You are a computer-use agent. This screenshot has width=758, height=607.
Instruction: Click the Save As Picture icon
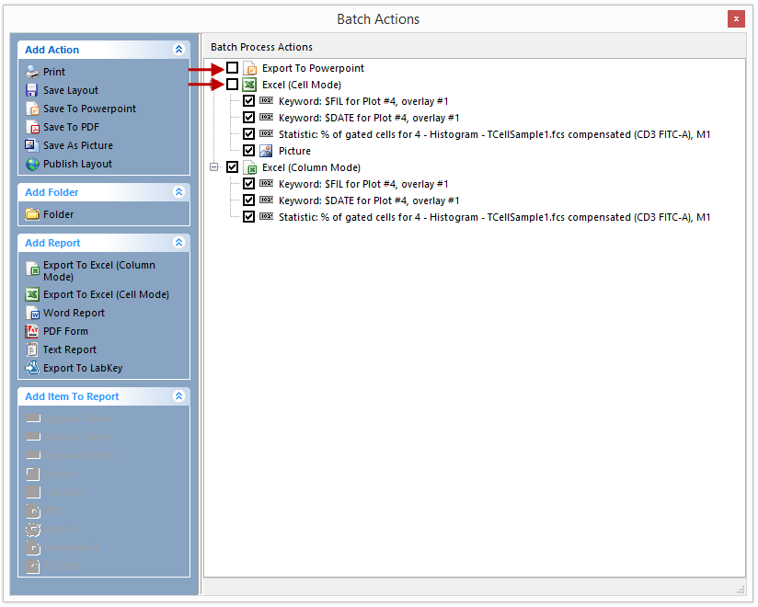click(x=32, y=145)
